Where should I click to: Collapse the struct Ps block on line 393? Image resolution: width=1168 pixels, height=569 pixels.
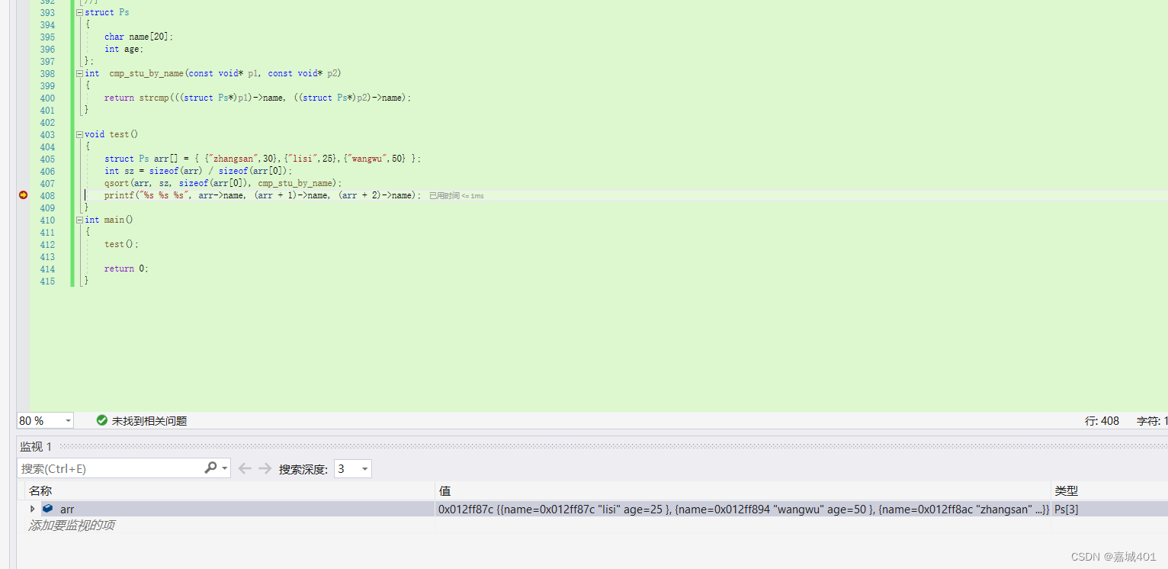pyautogui.click(x=79, y=13)
